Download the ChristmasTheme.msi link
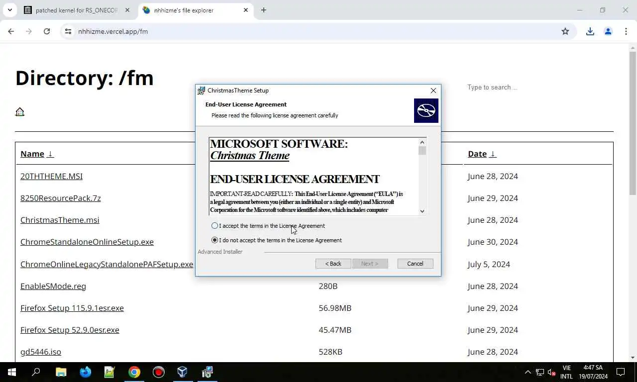 pyautogui.click(x=60, y=220)
